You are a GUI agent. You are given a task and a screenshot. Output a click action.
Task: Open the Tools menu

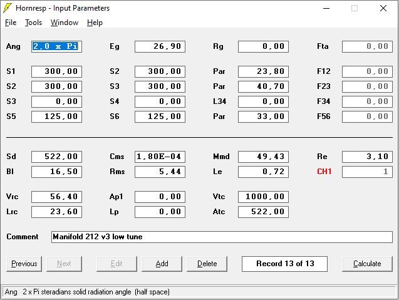click(33, 23)
